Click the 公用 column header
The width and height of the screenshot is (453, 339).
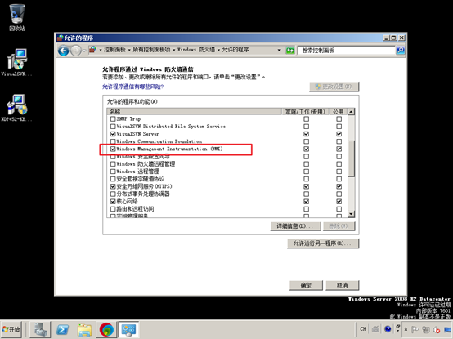click(338, 112)
